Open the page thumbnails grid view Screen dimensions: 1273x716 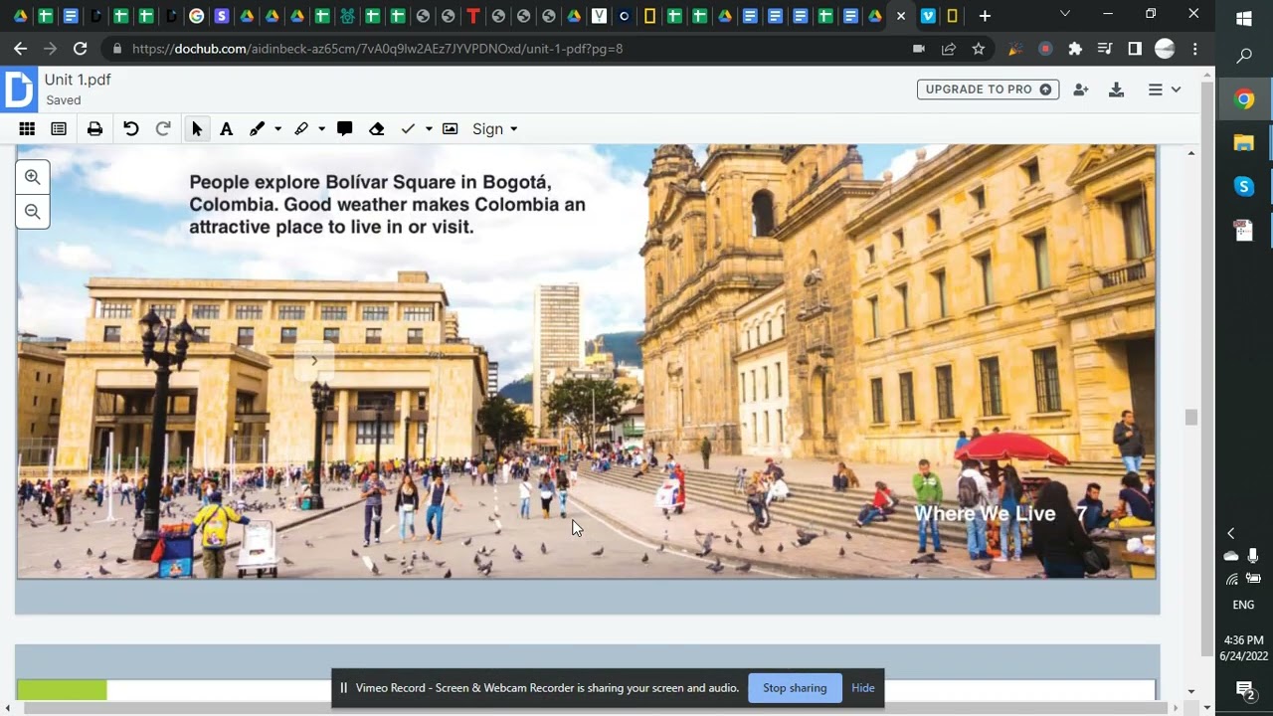[27, 129]
